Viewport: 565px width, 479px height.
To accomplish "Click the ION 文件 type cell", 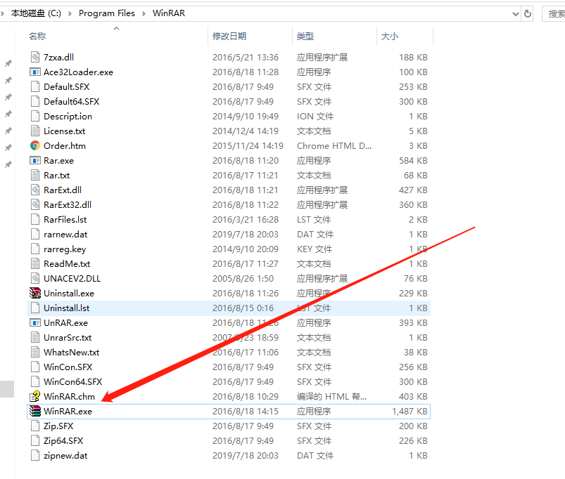I will click(315, 116).
